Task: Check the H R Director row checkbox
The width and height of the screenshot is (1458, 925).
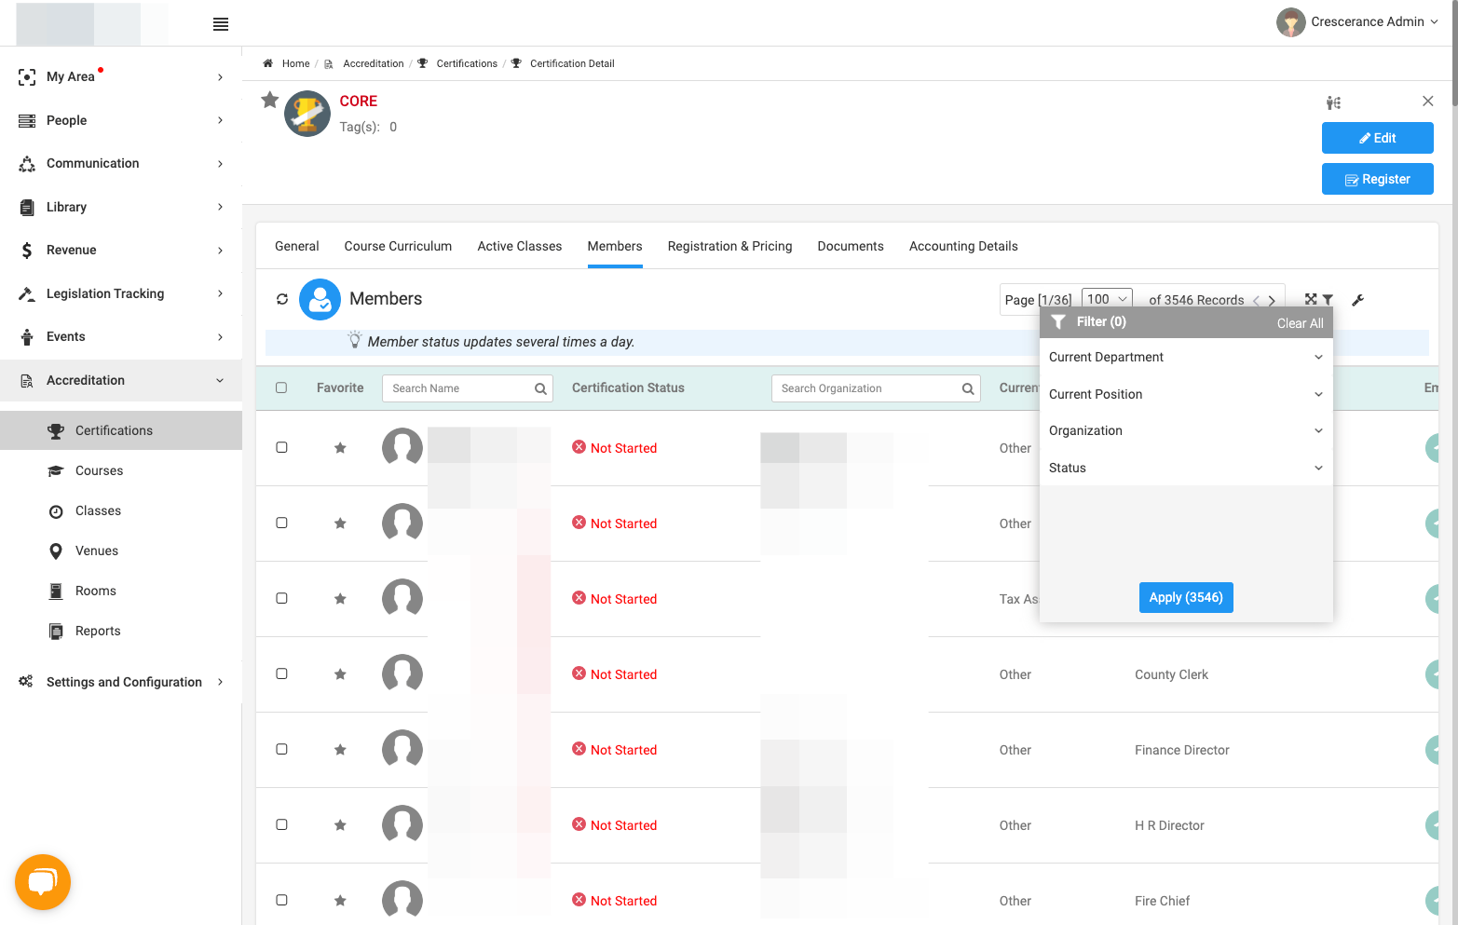Action: point(281,824)
